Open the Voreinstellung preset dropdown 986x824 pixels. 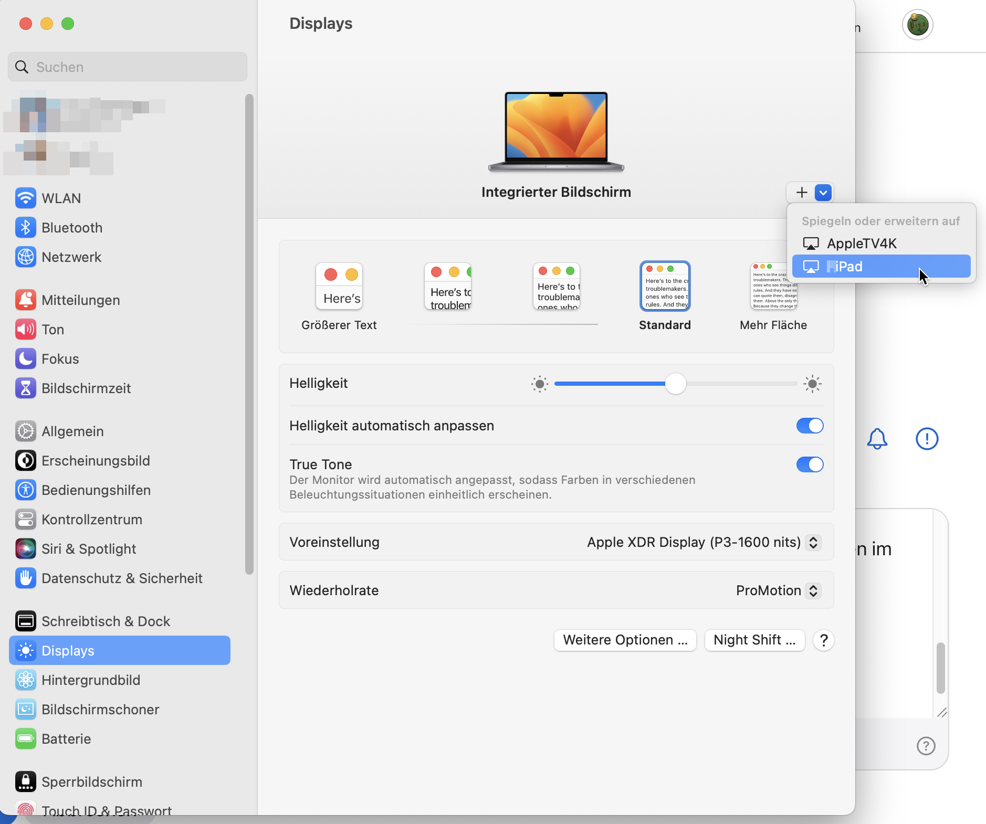813,542
